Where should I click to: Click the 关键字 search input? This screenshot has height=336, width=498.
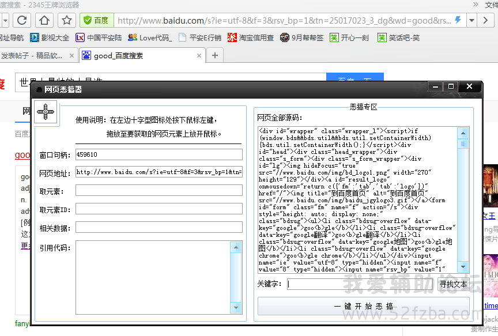coord(360,284)
